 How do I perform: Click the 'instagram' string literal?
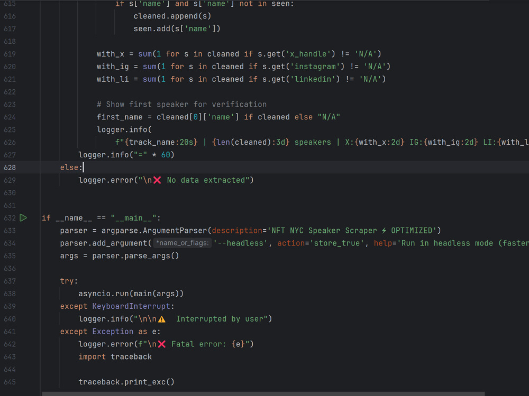click(x=315, y=67)
